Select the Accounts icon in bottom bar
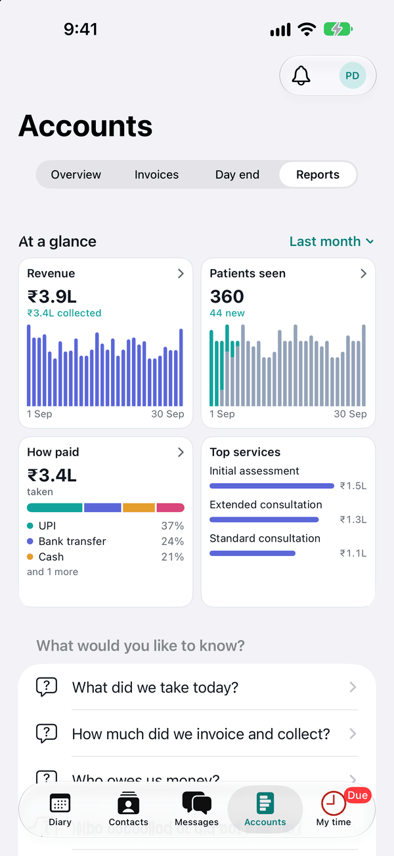This screenshot has width=394, height=856. (265, 803)
